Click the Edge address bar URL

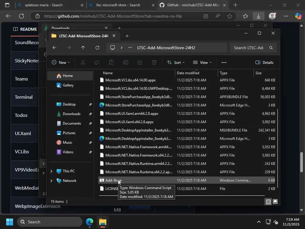point(113,16)
